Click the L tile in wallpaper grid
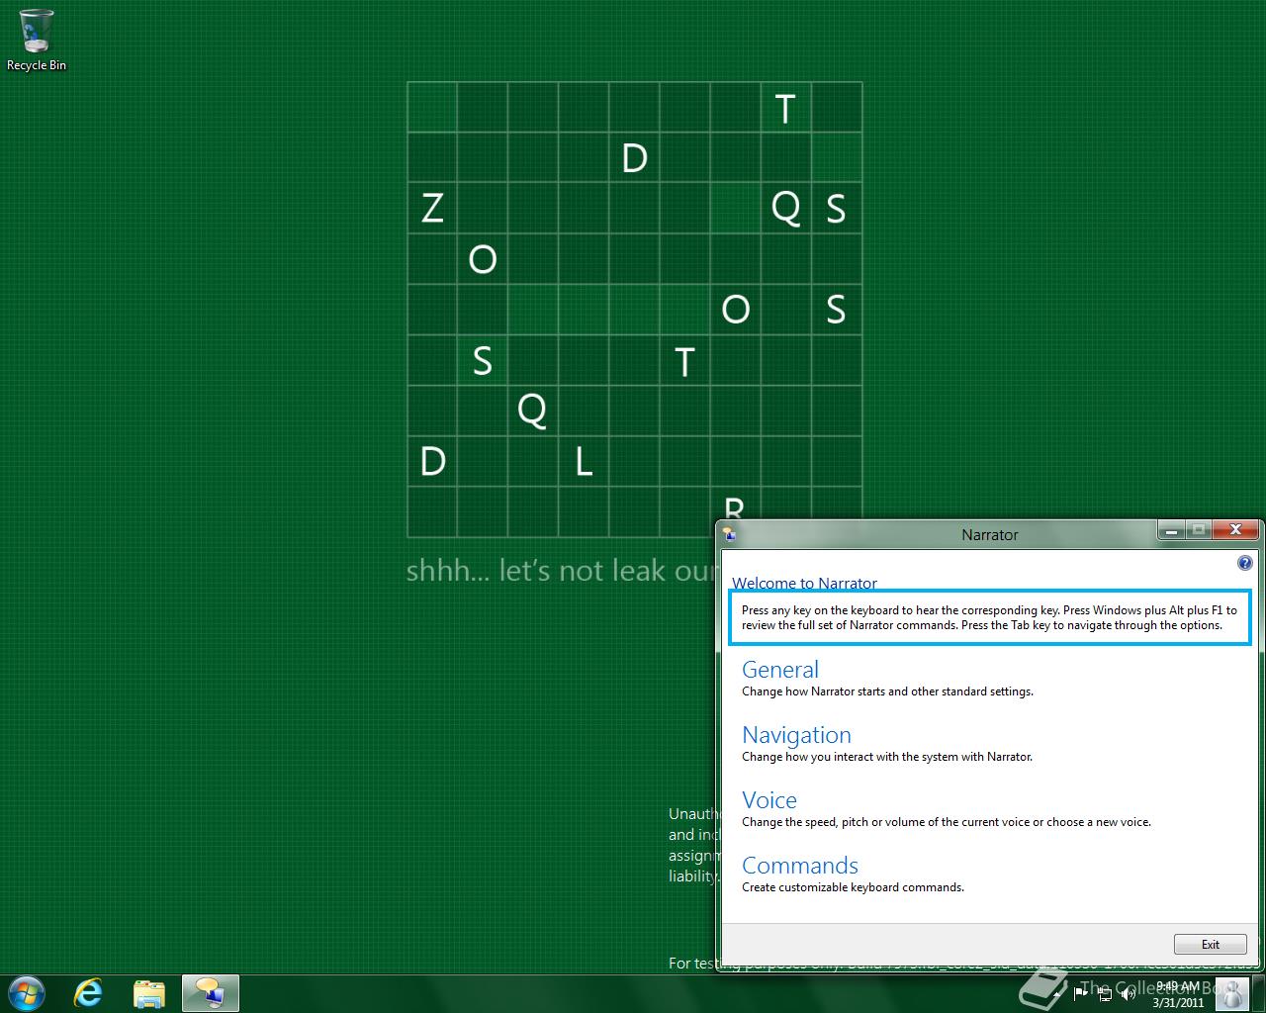1266x1013 pixels. click(584, 461)
